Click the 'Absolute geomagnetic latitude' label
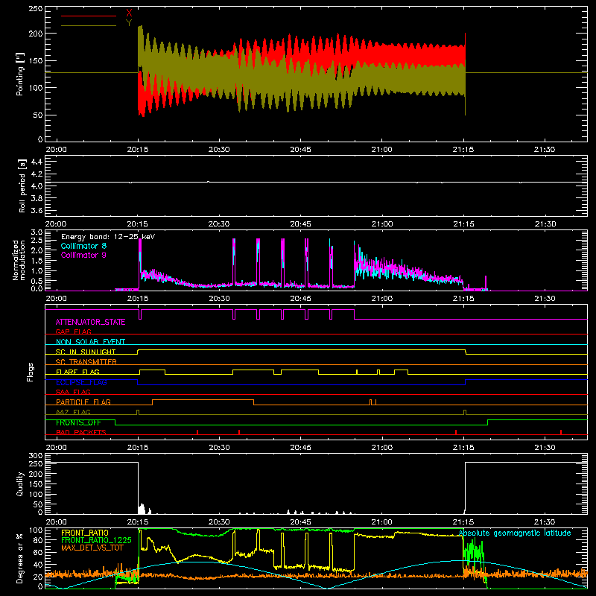Screen dimensions: 596x596 [x=515, y=533]
